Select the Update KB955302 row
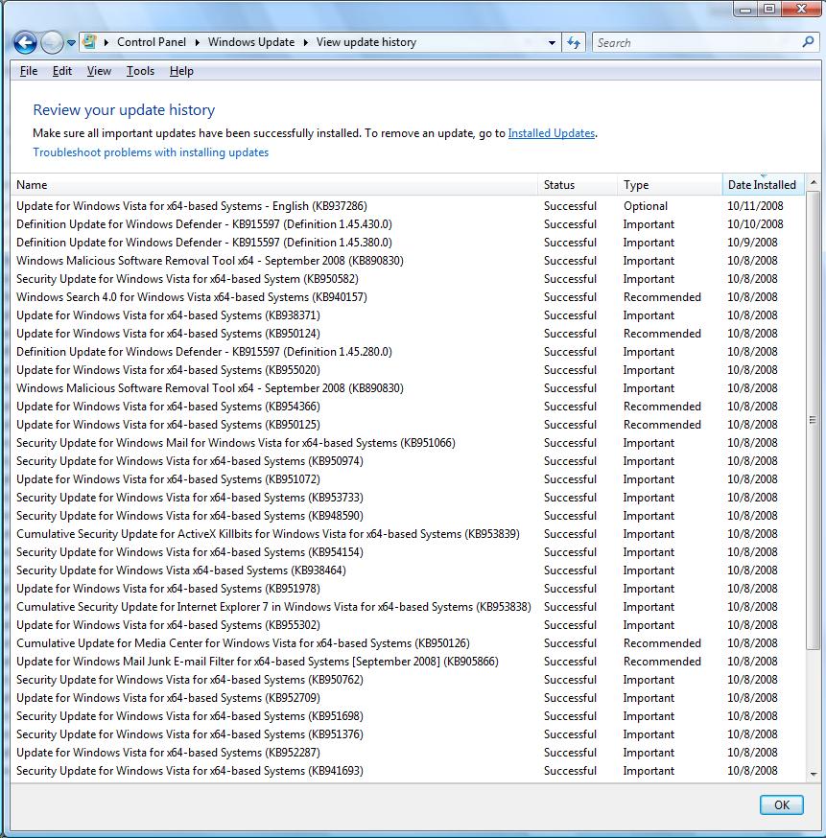 (408, 625)
